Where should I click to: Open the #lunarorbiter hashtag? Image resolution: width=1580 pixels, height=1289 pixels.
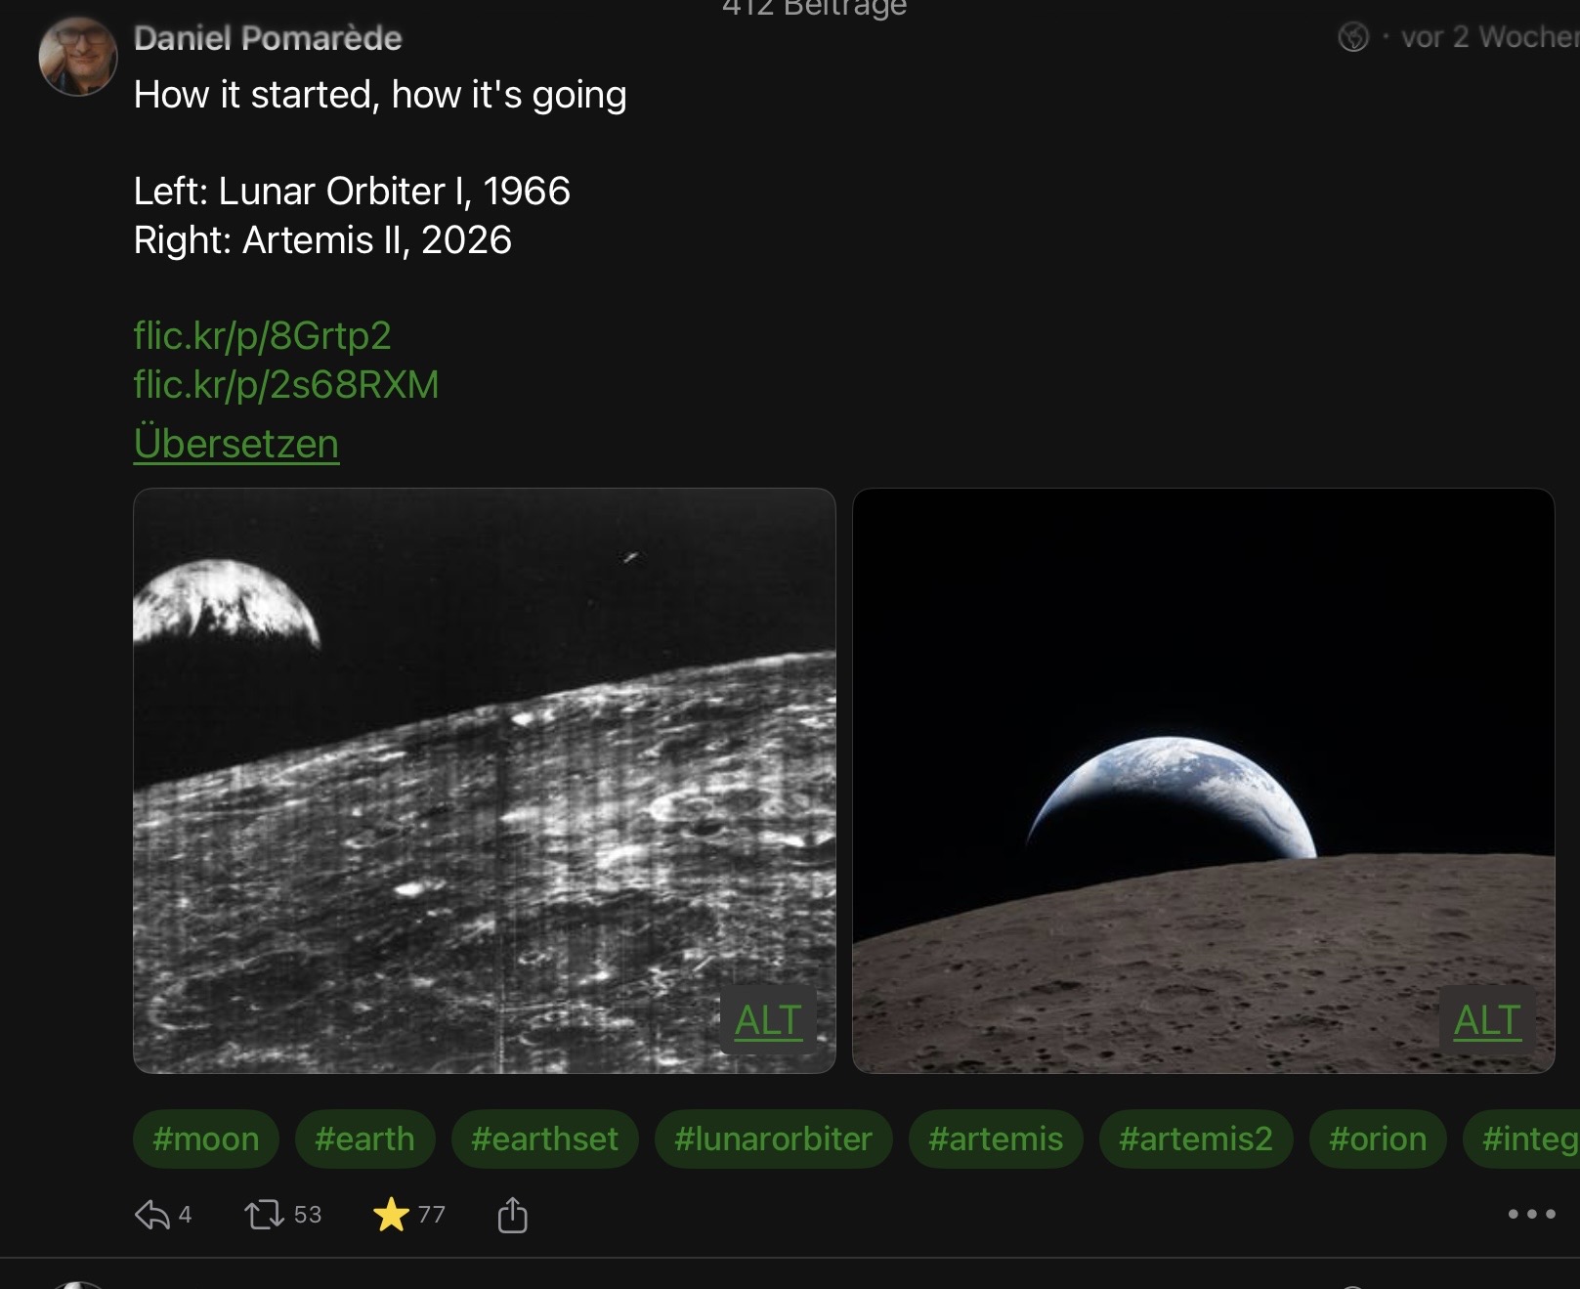[x=773, y=1139]
